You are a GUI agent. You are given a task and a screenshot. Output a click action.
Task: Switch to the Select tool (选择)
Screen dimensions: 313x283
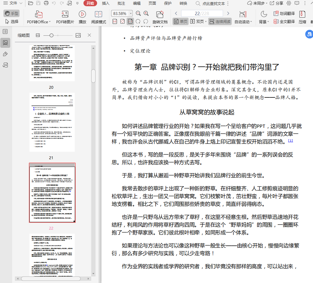point(11,21)
